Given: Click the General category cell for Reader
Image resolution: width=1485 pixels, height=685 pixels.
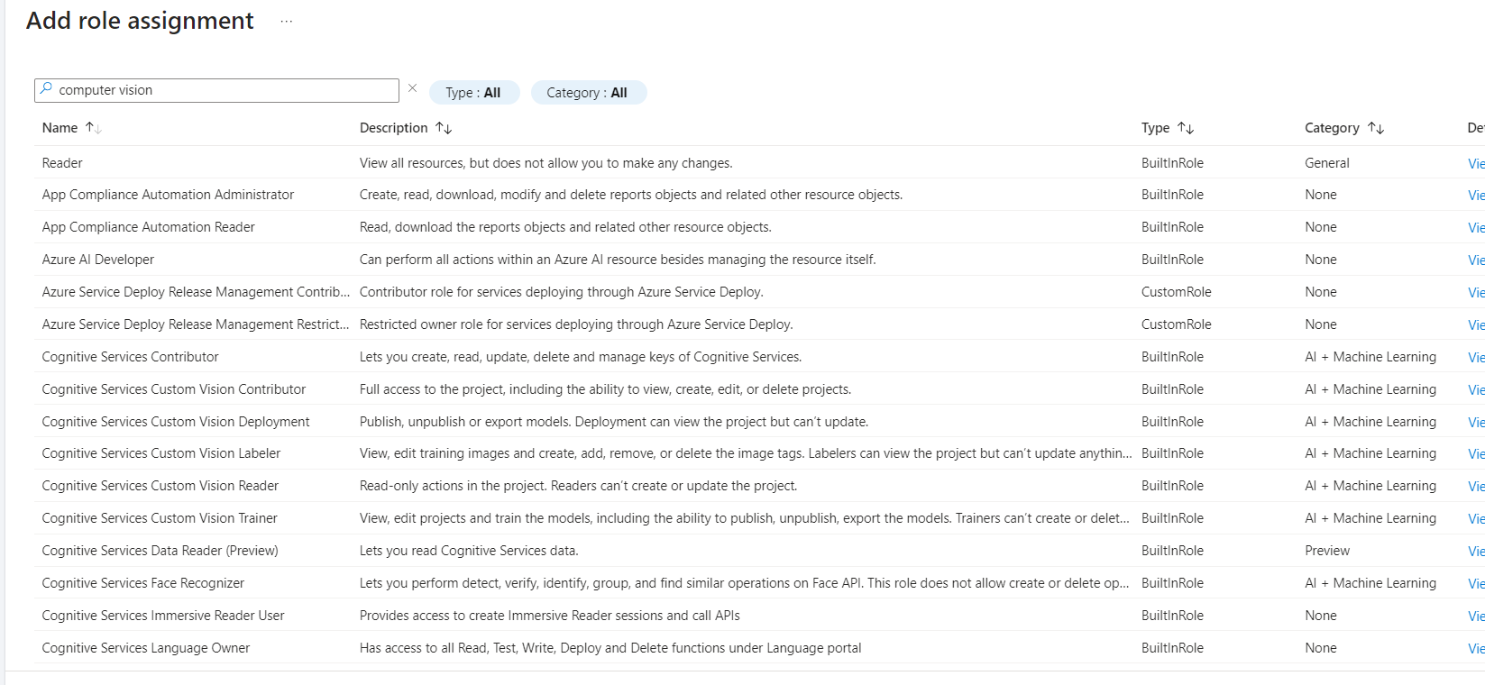Looking at the screenshot, I should pos(1327,163).
